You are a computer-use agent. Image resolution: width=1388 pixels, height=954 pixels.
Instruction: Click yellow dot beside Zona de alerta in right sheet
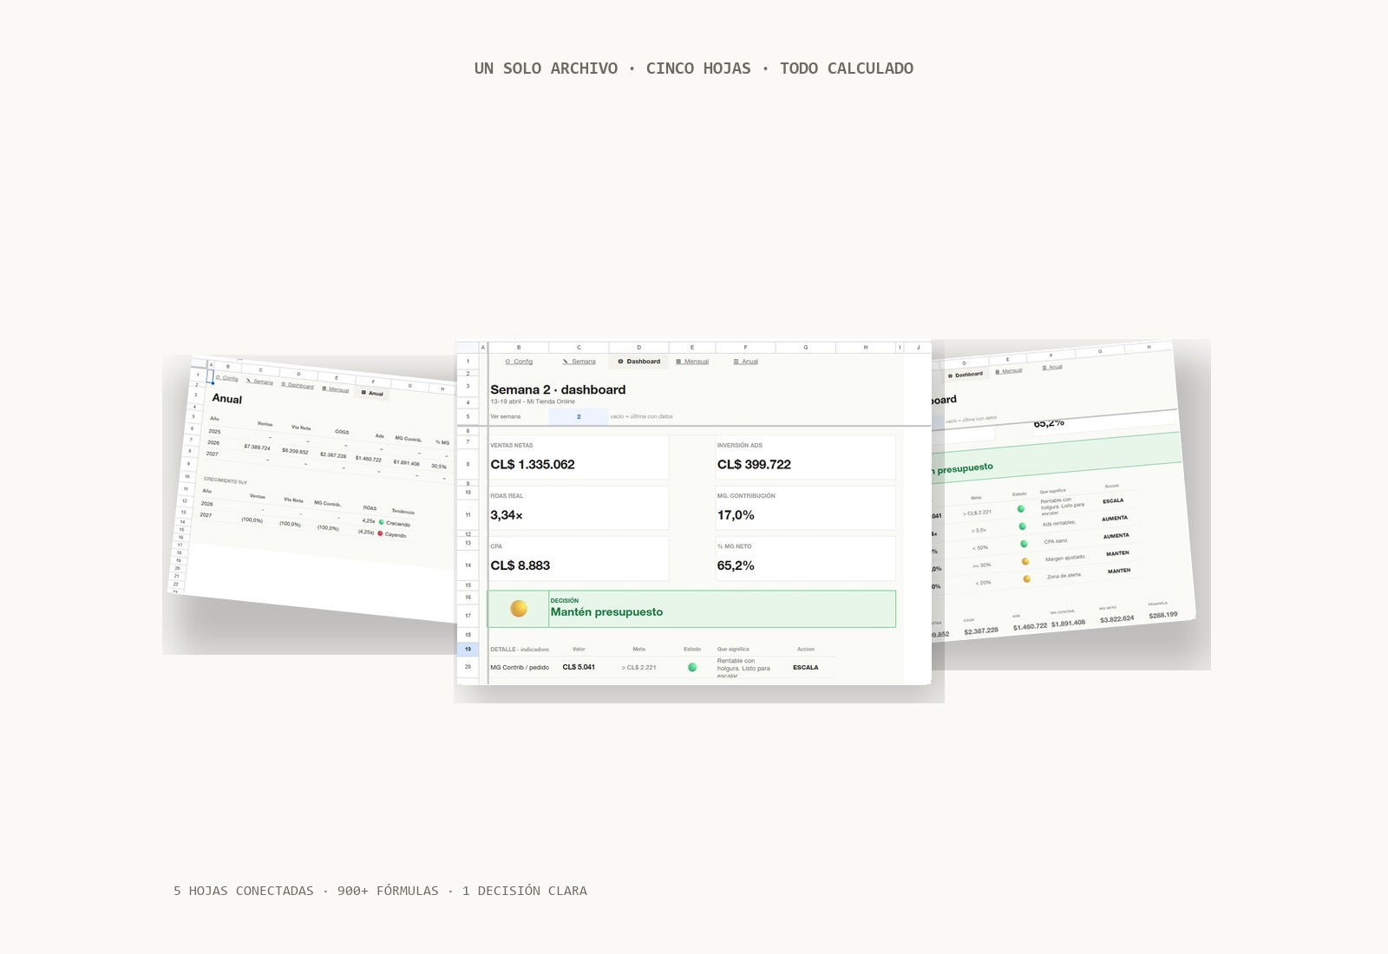[1027, 578]
